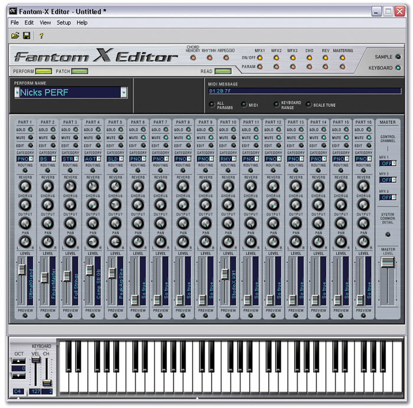Open Part 2 category dropdown showing BS
The height and width of the screenshot is (408, 413).
[53, 159]
